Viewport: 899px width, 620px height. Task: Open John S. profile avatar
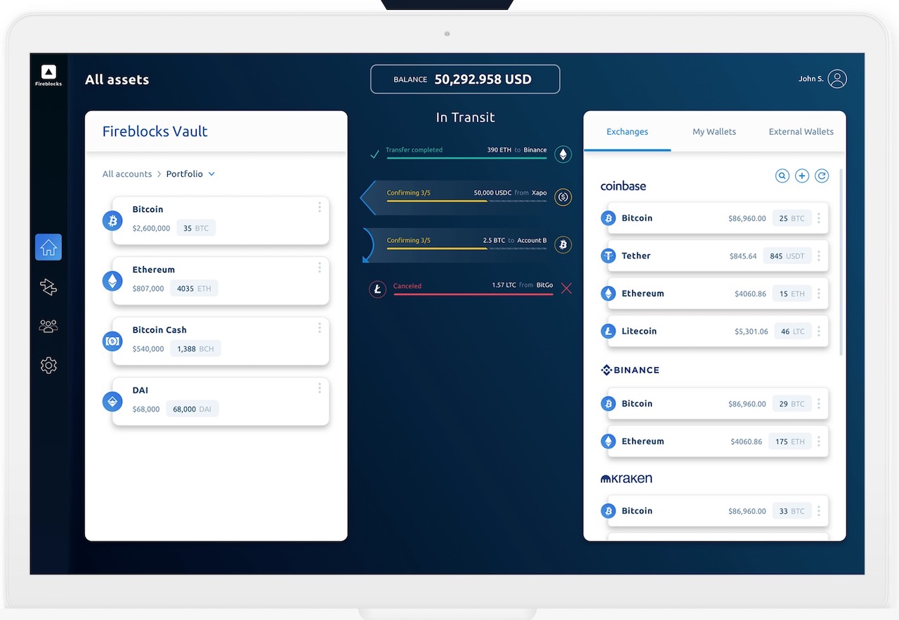click(837, 79)
